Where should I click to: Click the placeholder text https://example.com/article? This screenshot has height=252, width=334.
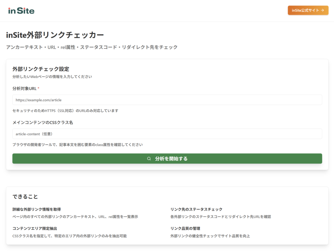(x=38, y=100)
